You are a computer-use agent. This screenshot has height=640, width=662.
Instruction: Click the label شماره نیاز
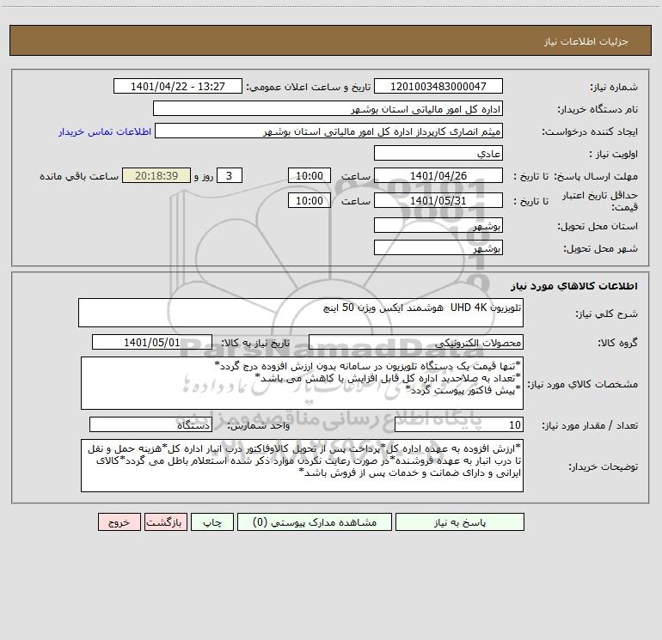614,88
